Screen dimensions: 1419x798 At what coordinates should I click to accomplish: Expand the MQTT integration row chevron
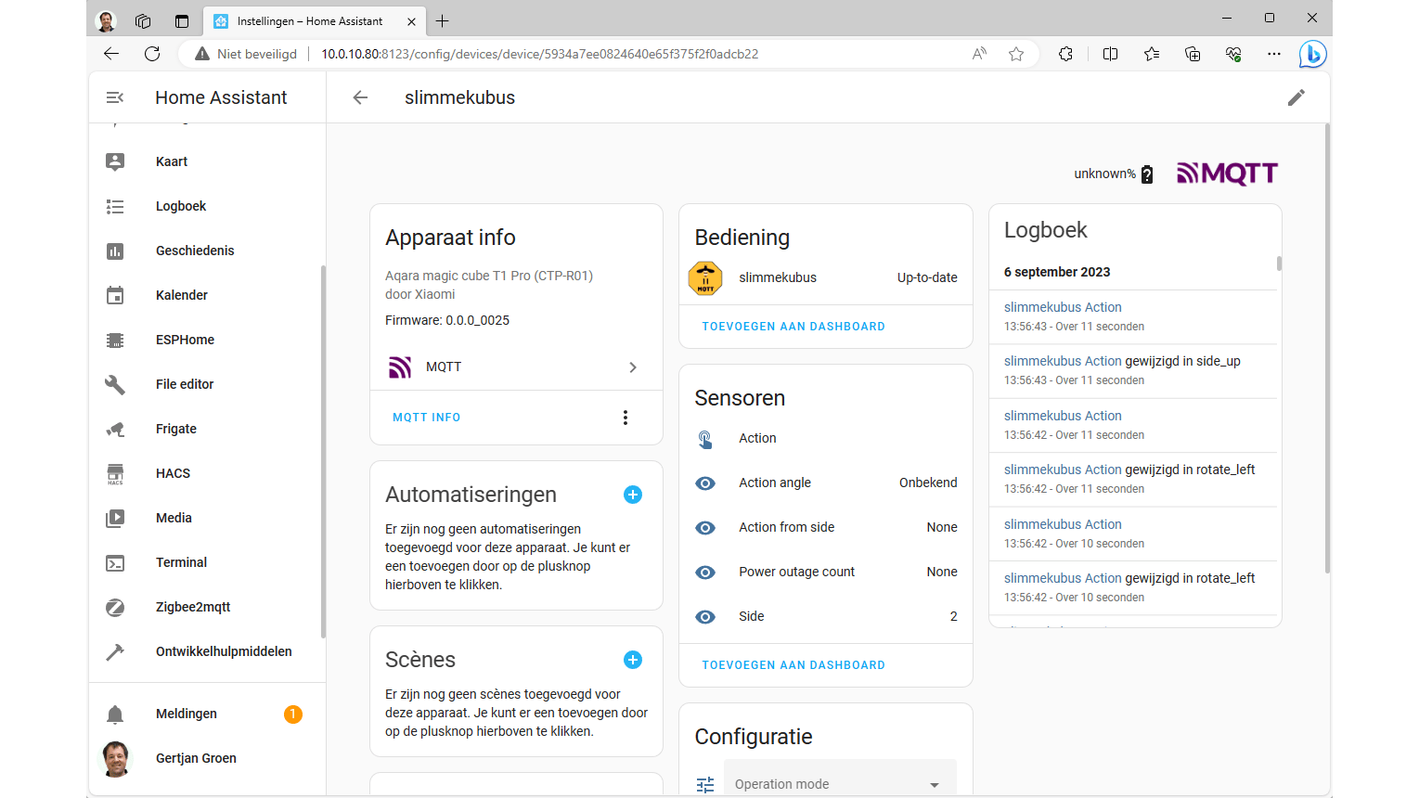(x=633, y=367)
